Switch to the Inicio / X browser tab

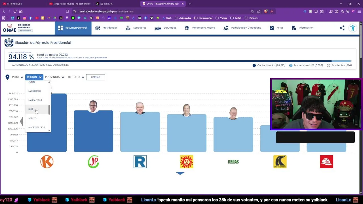116,4
